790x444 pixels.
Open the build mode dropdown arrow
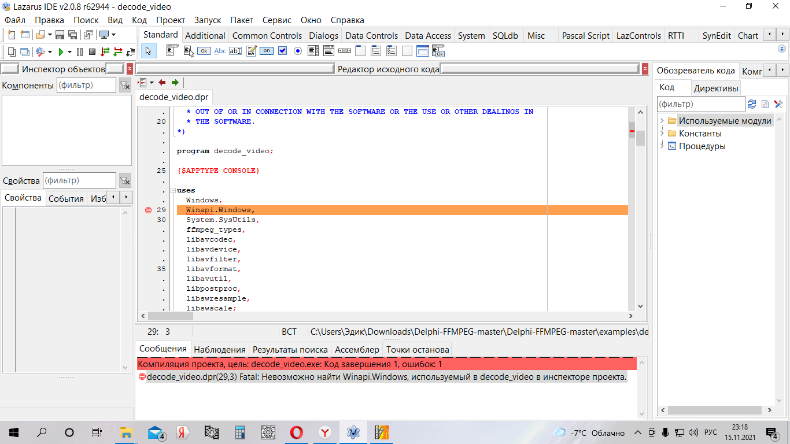50,52
